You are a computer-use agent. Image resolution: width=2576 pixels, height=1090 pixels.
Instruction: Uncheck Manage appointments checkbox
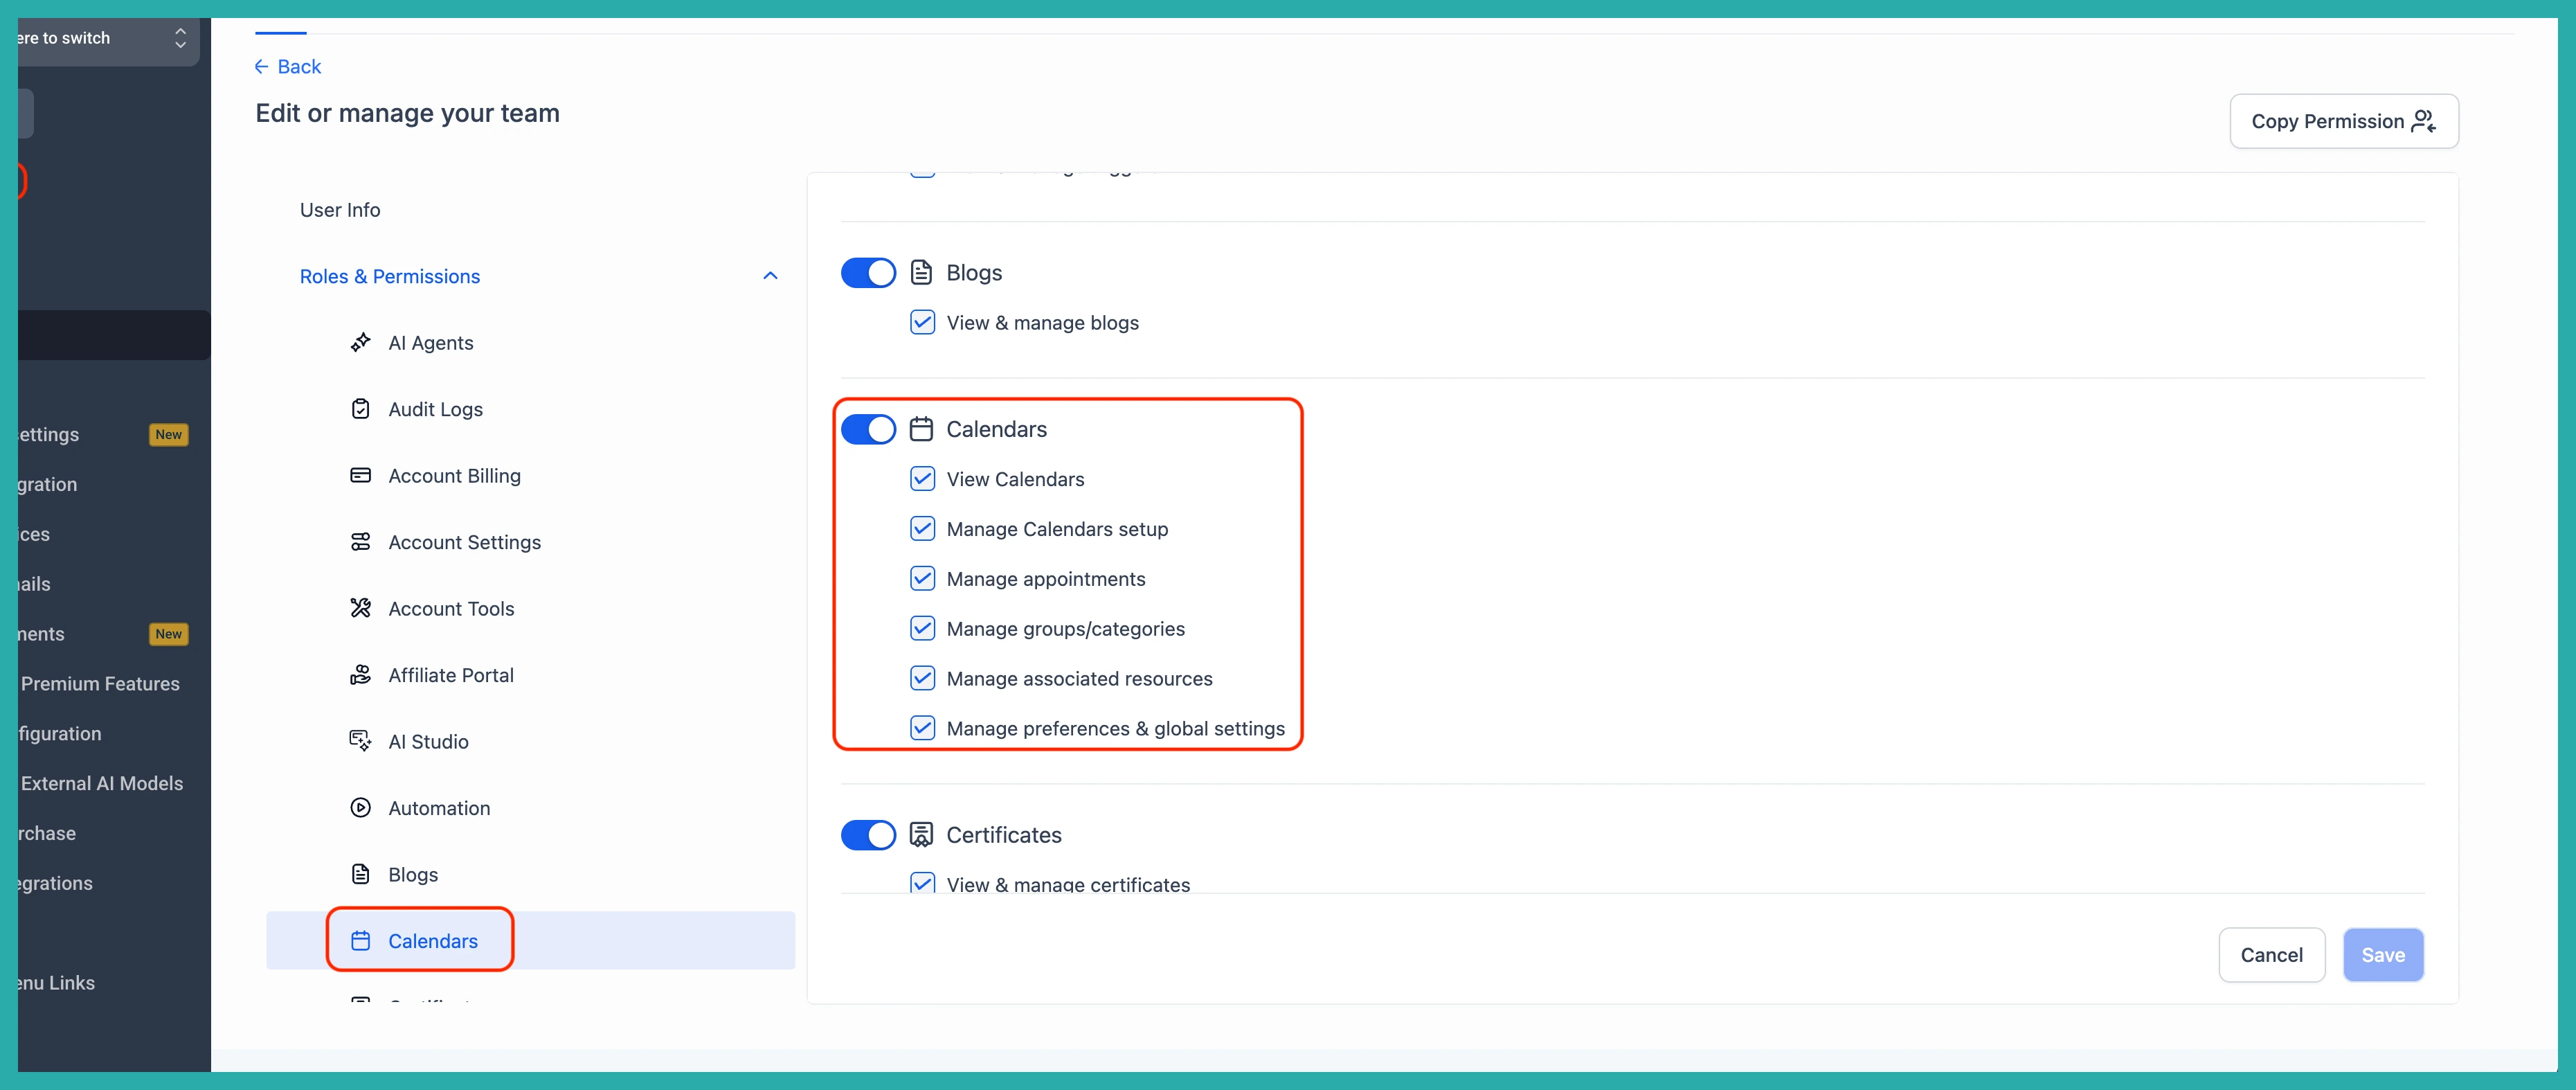[x=922, y=578]
